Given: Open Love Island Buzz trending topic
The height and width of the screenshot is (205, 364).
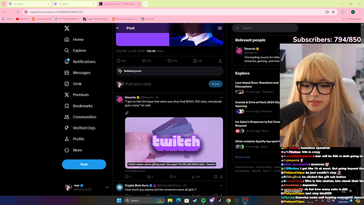Looking at the screenshot, I should point(257,85).
